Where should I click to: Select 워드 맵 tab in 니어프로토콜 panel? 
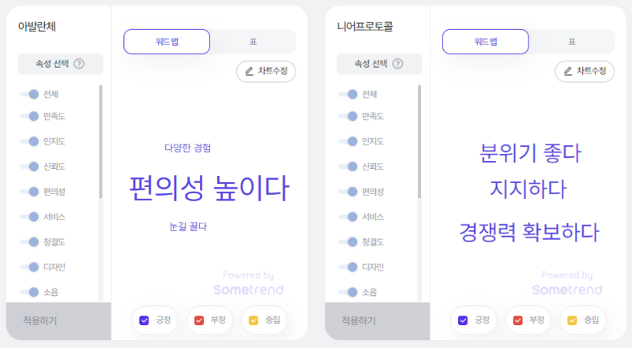[485, 41]
